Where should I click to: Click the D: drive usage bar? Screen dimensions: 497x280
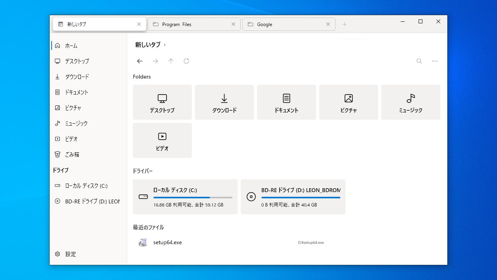pos(301,198)
